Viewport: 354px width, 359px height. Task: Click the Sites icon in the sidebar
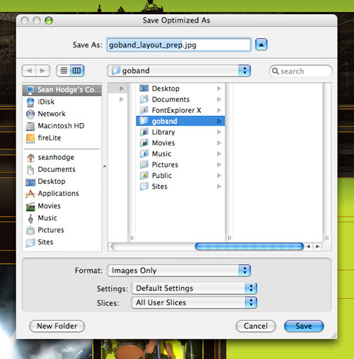point(30,242)
